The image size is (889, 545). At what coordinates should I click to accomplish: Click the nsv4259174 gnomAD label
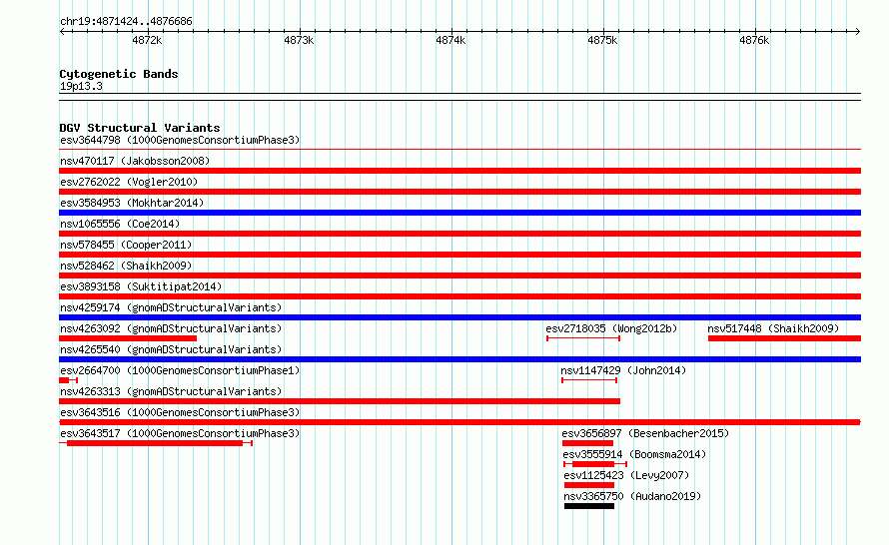171,307
